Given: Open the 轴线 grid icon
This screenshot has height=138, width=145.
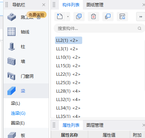Looking at the screenshot, I should (11, 32).
